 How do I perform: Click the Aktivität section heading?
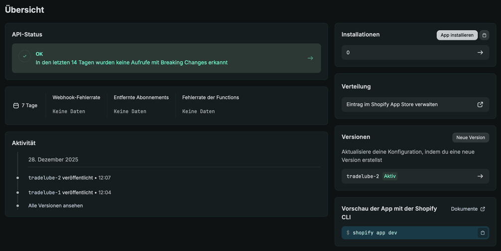pyautogui.click(x=23, y=143)
